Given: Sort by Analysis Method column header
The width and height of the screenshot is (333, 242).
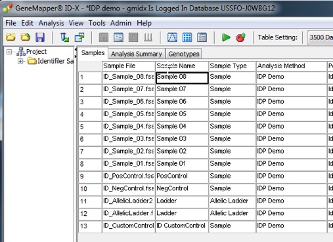Looking at the screenshot, I should tap(291, 66).
